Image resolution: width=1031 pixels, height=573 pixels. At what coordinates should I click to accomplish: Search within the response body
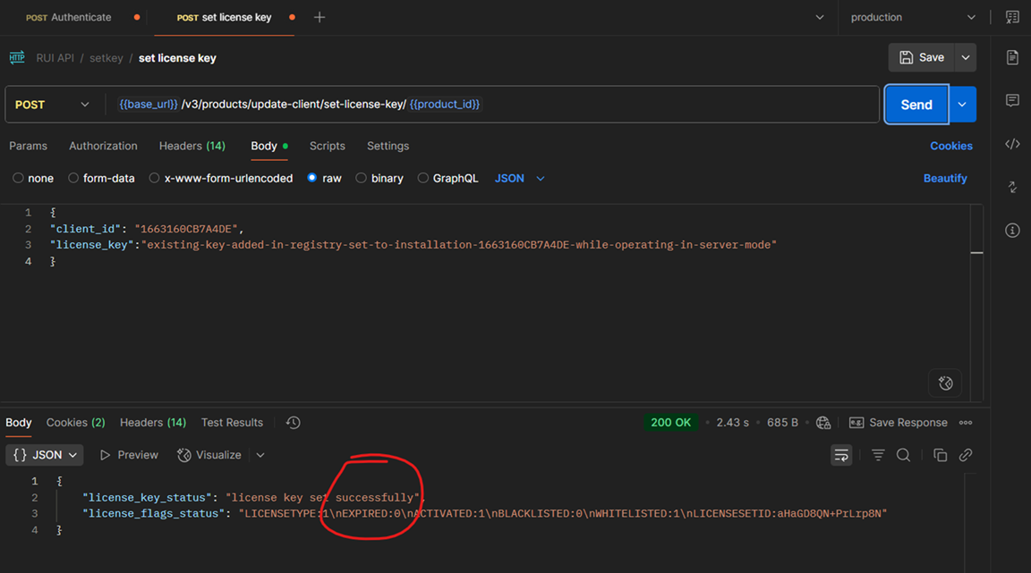(903, 455)
